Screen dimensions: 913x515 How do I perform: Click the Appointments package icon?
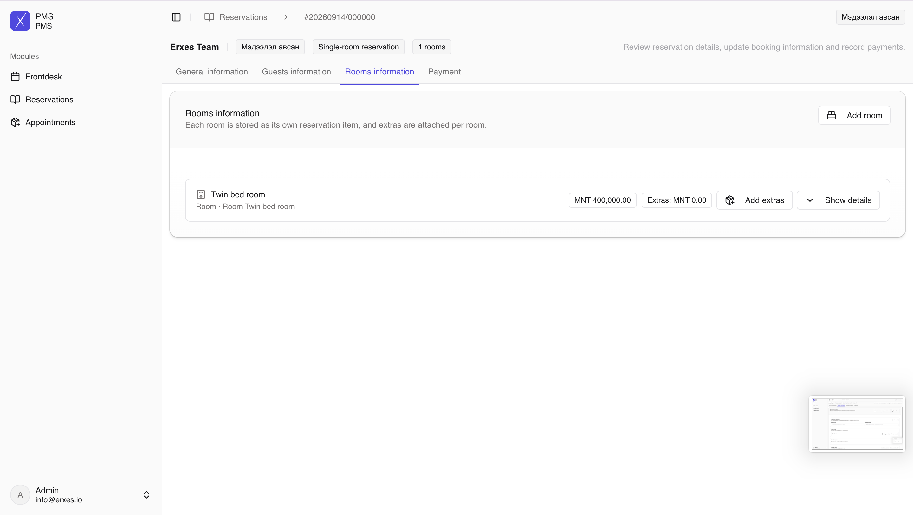[15, 122]
